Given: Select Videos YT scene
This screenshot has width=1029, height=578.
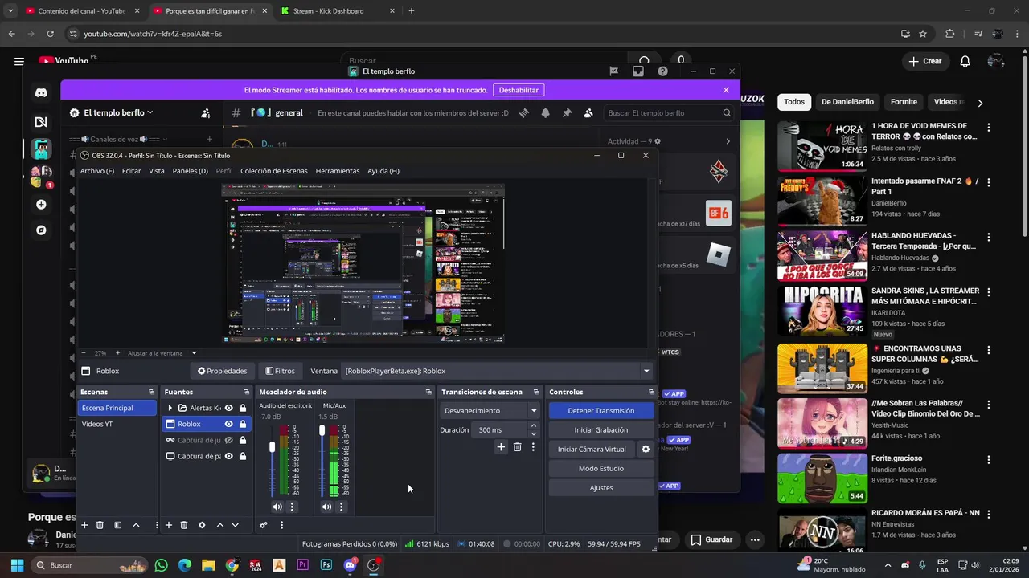Looking at the screenshot, I should [117, 424].
